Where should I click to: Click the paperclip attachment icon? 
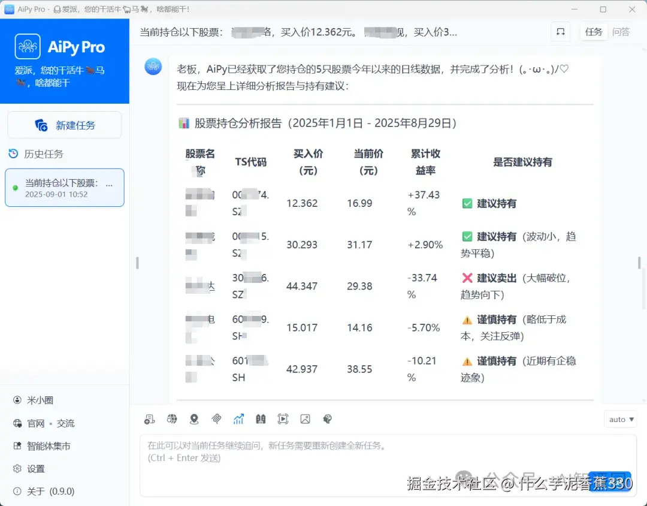pyautogui.click(x=216, y=418)
